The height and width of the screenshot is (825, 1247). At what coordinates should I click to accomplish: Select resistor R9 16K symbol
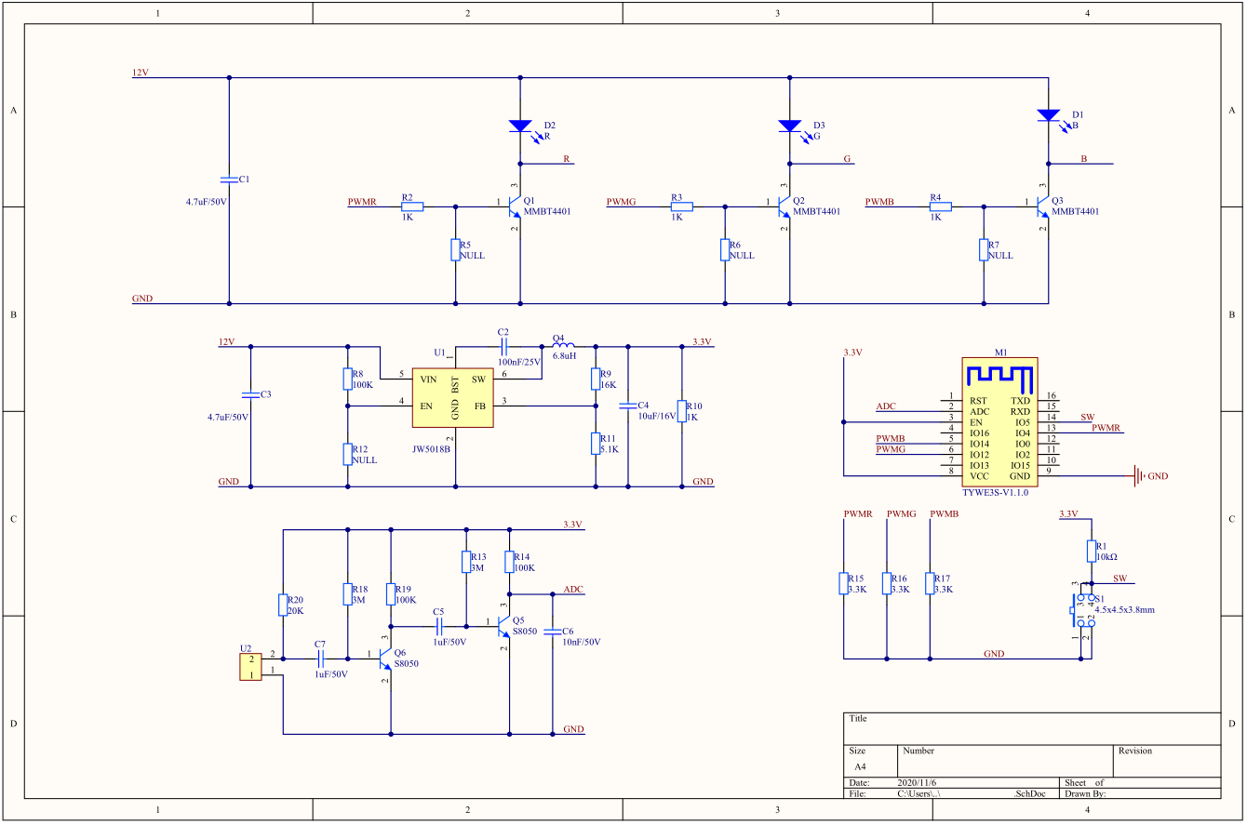pyautogui.click(x=596, y=379)
